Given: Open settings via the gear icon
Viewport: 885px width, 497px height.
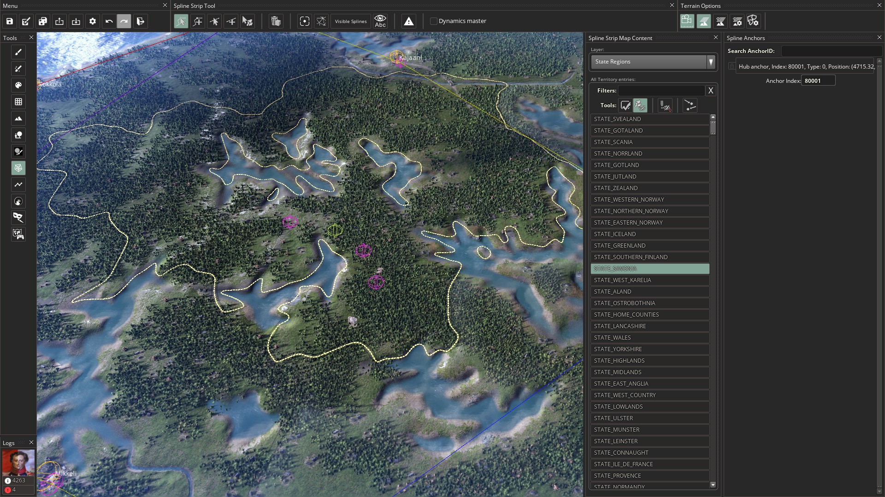Looking at the screenshot, I should (x=93, y=21).
